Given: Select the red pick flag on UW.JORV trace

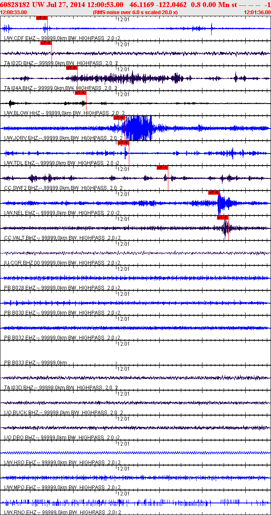Looking at the screenshot, I should coord(119,118).
